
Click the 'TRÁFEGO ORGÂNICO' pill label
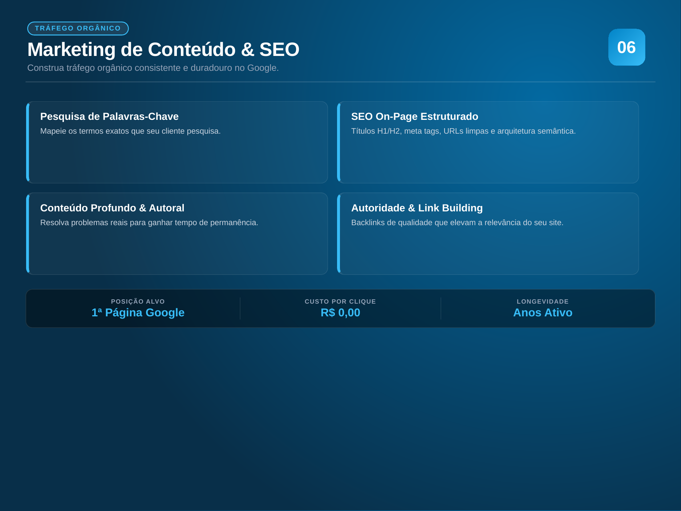pos(78,28)
